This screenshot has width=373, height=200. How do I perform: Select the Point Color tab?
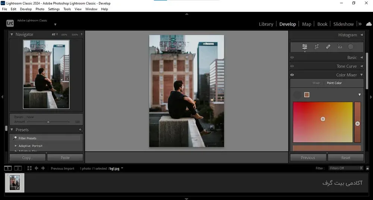[x=334, y=83]
